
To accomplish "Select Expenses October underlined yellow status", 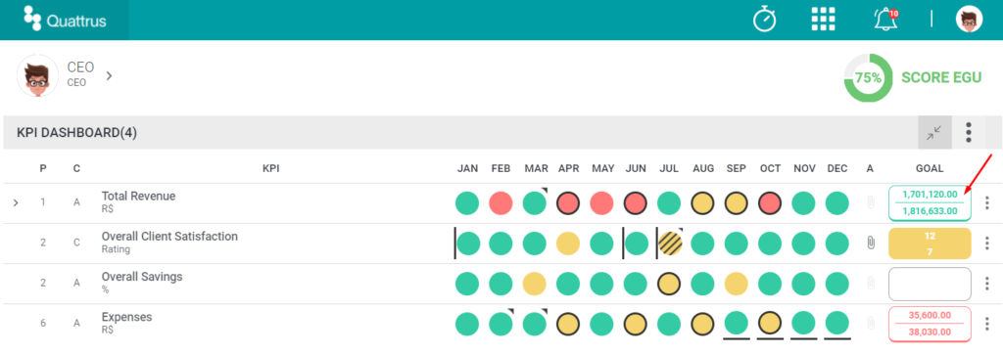I will coord(770,324).
